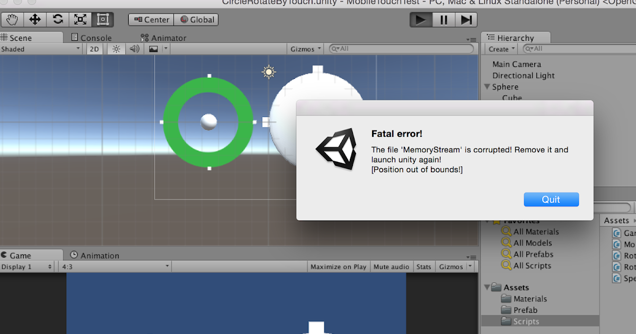Click the Gizmos search field in Scene view
This screenshot has height=334, width=636.
pyautogui.click(x=401, y=48)
